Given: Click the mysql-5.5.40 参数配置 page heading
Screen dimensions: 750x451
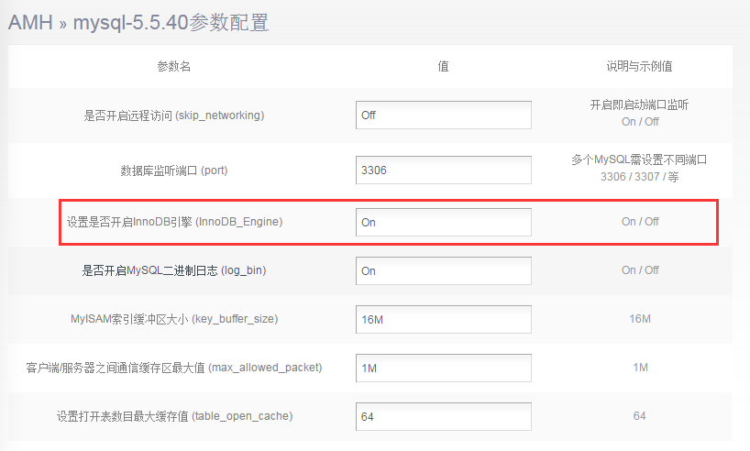Looking at the screenshot, I should click(x=171, y=23).
